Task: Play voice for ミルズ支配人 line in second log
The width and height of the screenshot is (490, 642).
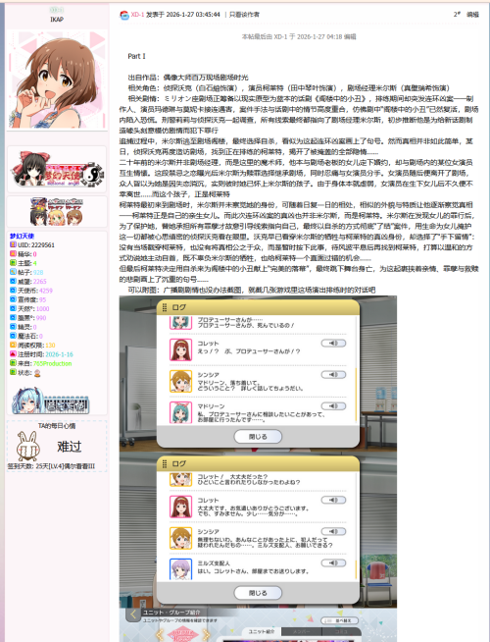Action: point(333,563)
